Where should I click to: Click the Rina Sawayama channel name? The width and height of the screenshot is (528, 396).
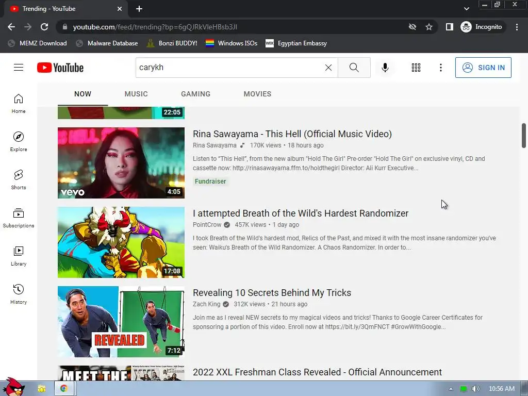pos(214,145)
